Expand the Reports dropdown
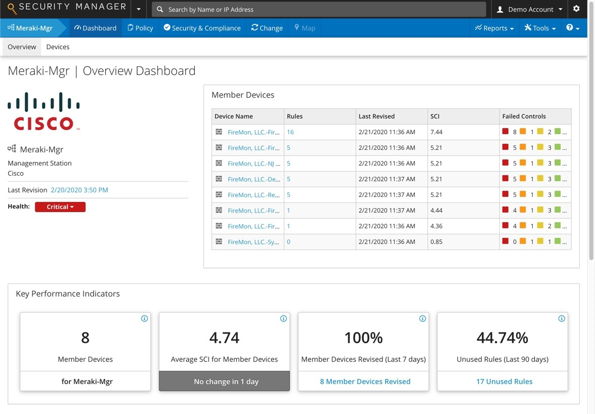The width and height of the screenshot is (595, 414). coord(494,28)
